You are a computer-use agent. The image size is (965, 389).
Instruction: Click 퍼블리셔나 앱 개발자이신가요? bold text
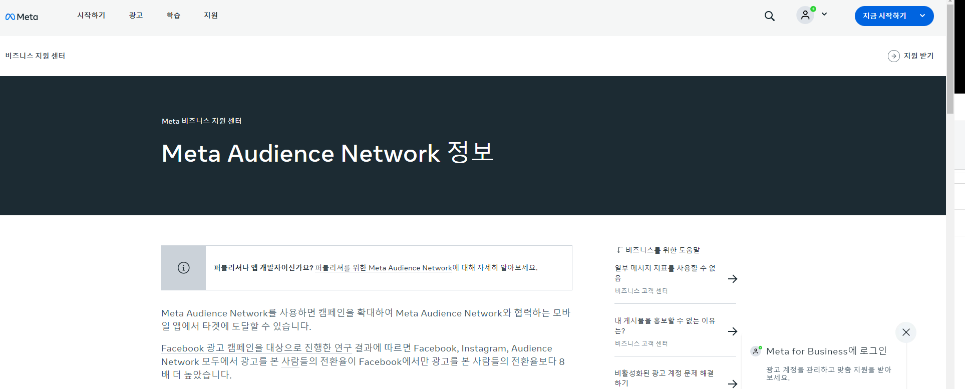point(263,268)
